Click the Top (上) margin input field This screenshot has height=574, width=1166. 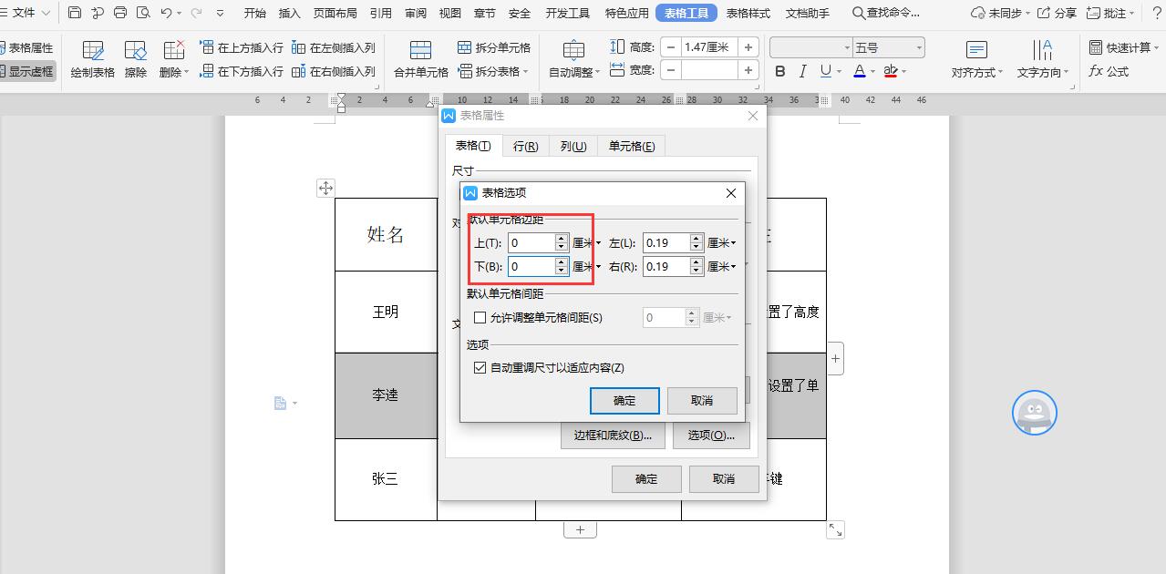tap(531, 243)
